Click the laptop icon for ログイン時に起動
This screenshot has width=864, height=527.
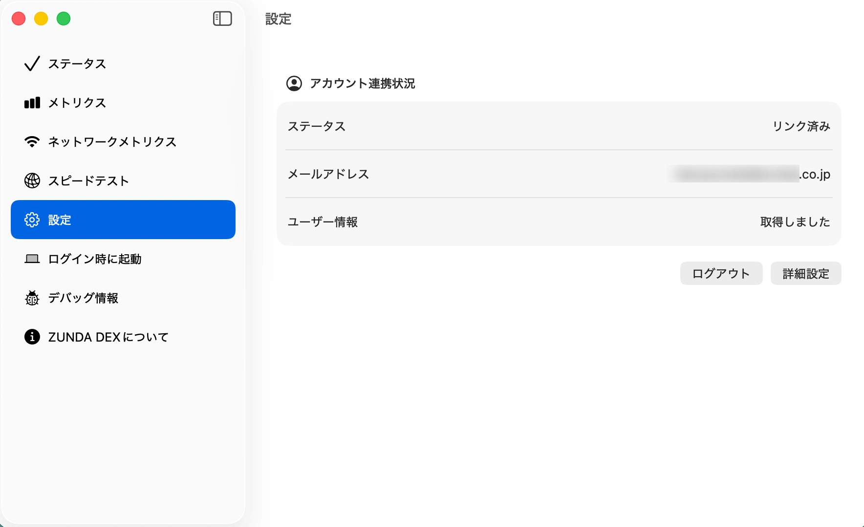point(32,259)
